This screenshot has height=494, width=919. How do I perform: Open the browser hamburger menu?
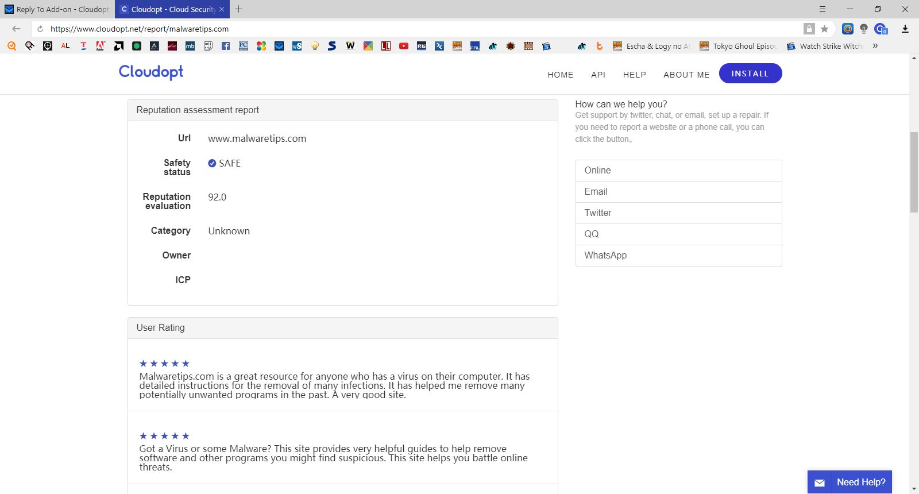tap(823, 9)
